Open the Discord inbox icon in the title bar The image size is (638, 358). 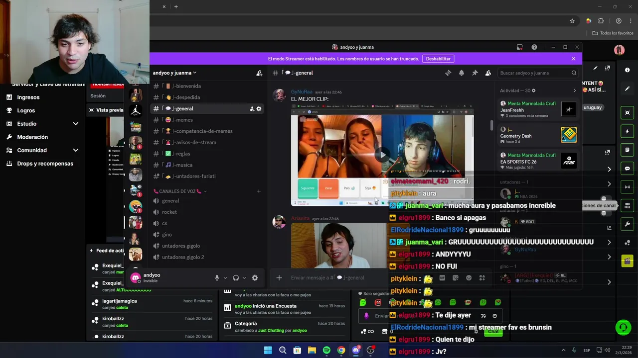click(x=519, y=47)
